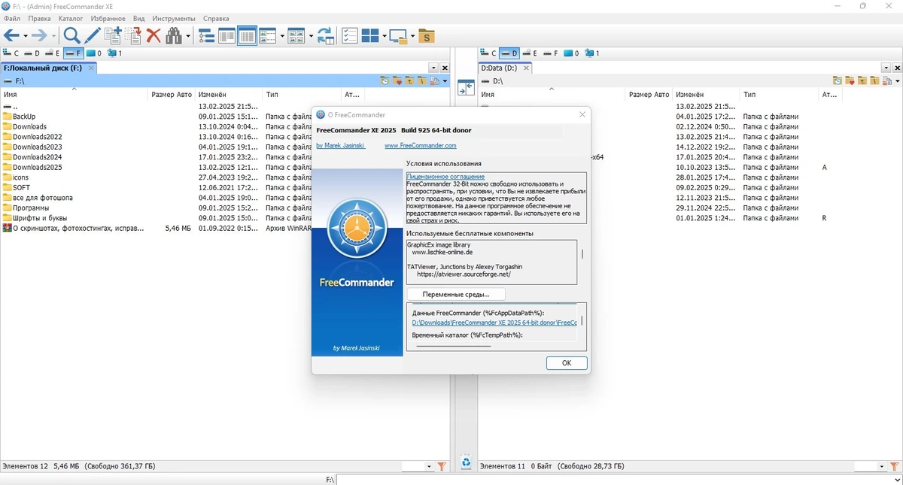Click the checklist selection icon
Viewport: 903px width, 485px height.
(x=350, y=35)
